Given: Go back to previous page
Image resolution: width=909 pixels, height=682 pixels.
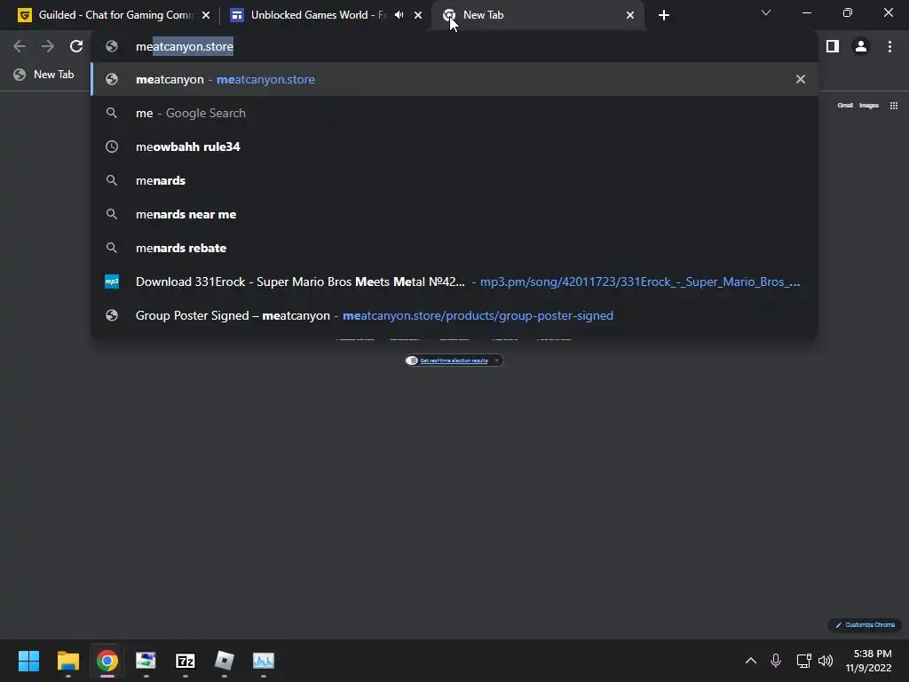Looking at the screenshot, I should pos(20,46).
